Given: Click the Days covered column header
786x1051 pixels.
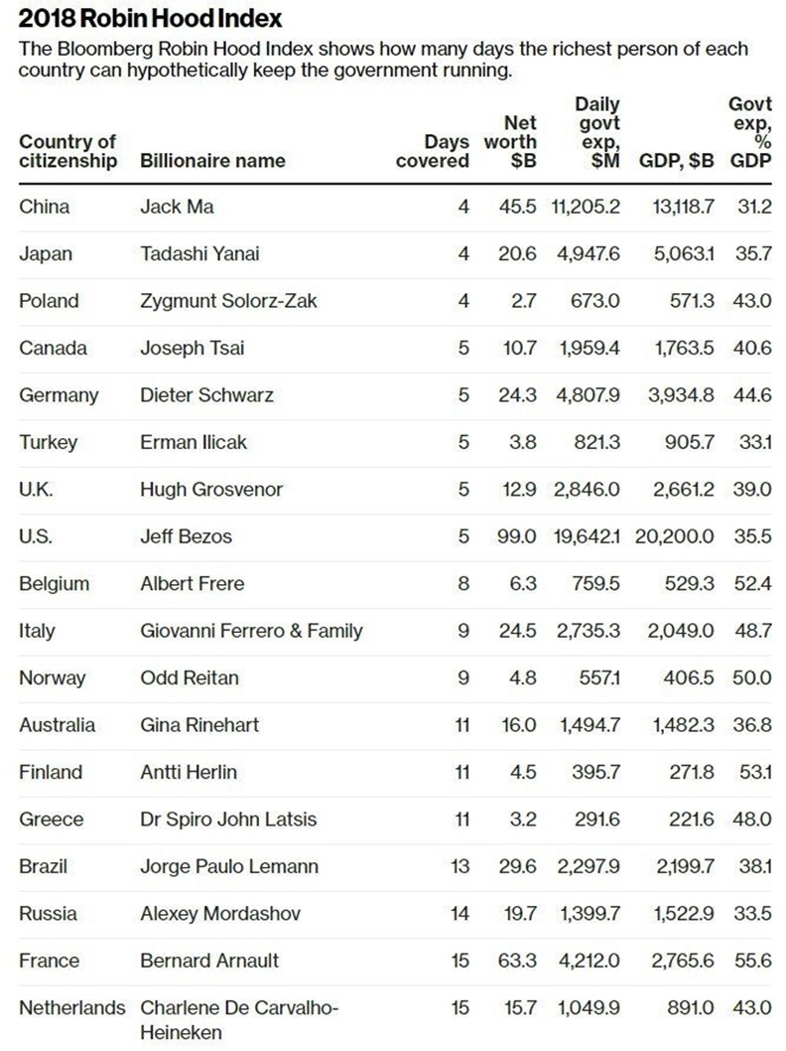Looking at the screenshot, I should coord(433,151).
